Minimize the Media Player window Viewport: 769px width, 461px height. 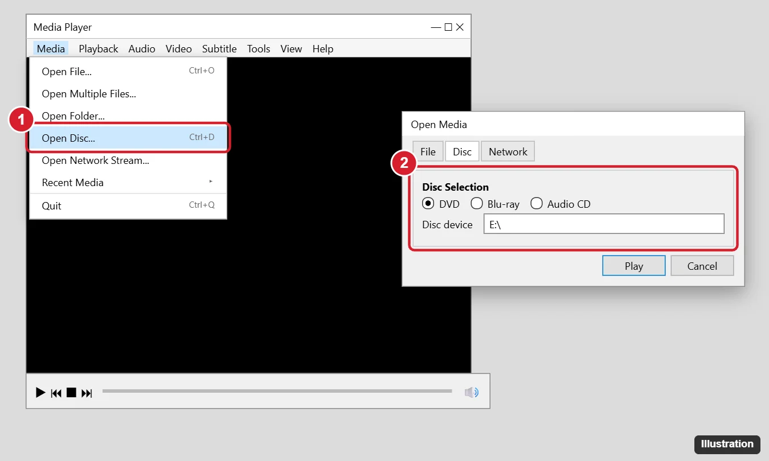(x=436, y=27)
